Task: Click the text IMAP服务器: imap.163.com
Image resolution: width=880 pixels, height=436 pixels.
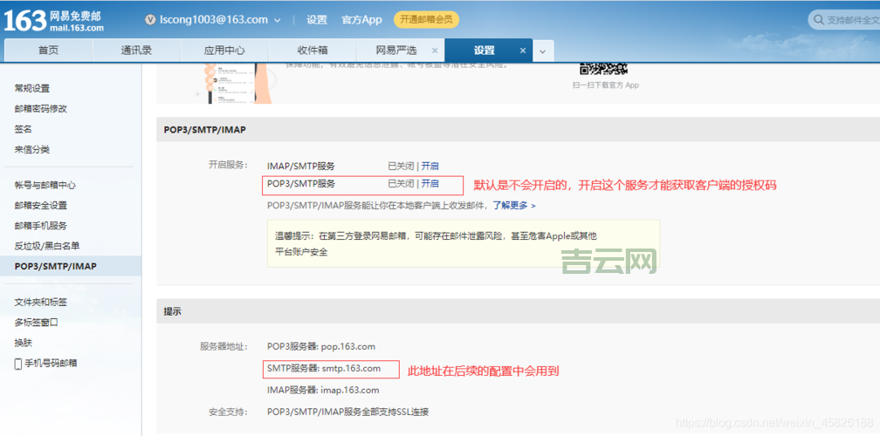Action: coord(323,390)
